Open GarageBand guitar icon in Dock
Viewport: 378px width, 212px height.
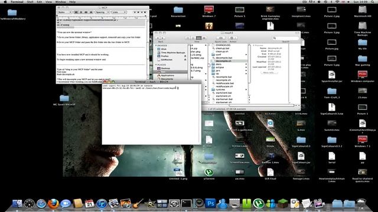138,204
